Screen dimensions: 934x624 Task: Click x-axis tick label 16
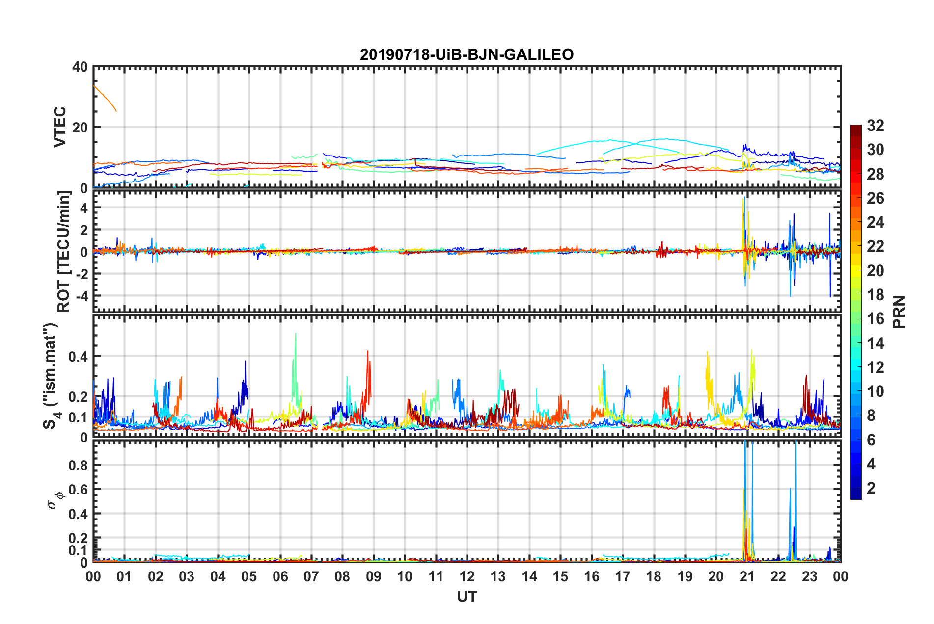coord(592,576)
